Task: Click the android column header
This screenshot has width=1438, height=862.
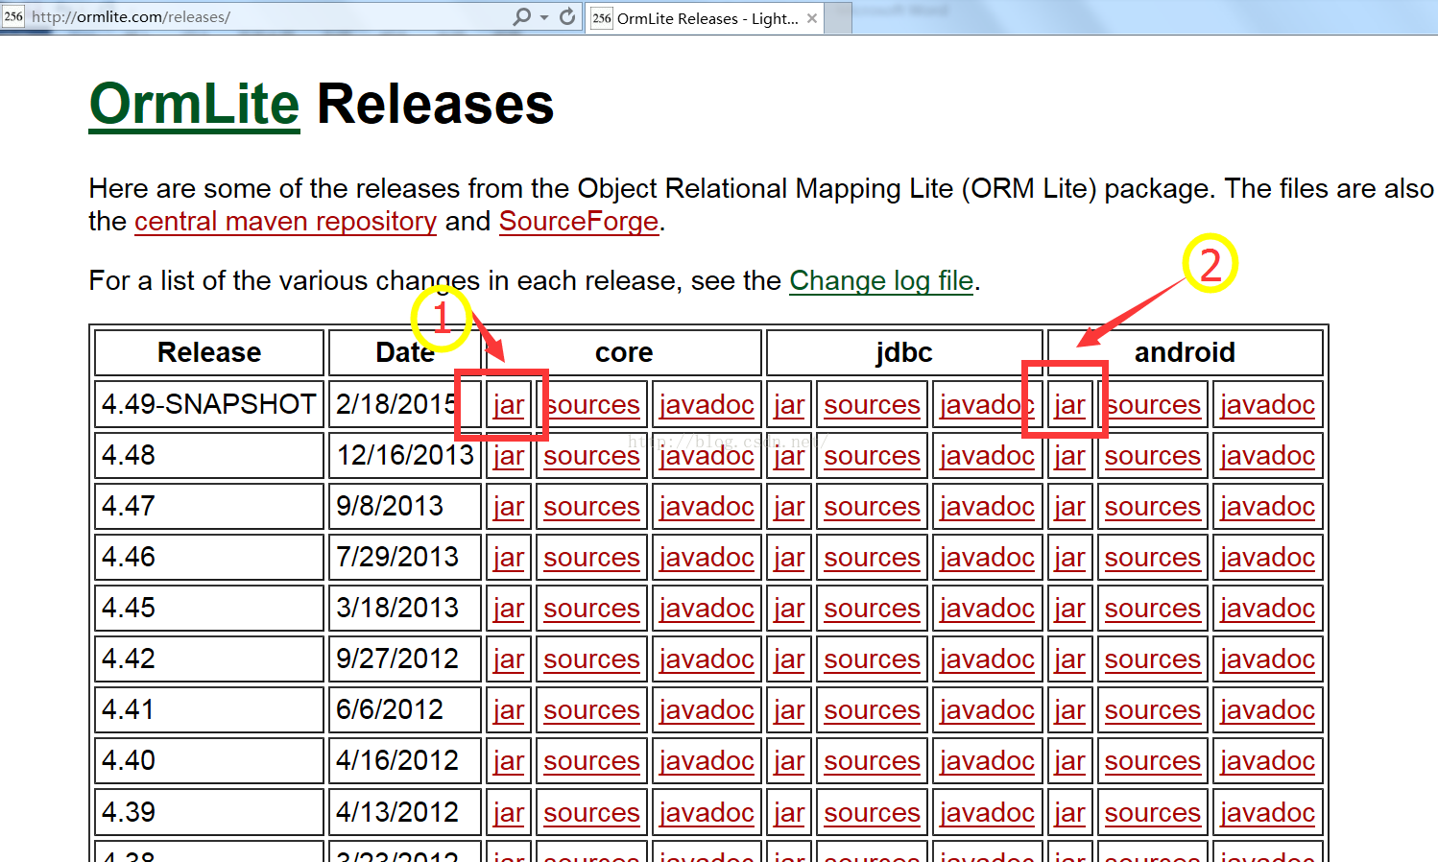Action: (x=1186, y=352)
